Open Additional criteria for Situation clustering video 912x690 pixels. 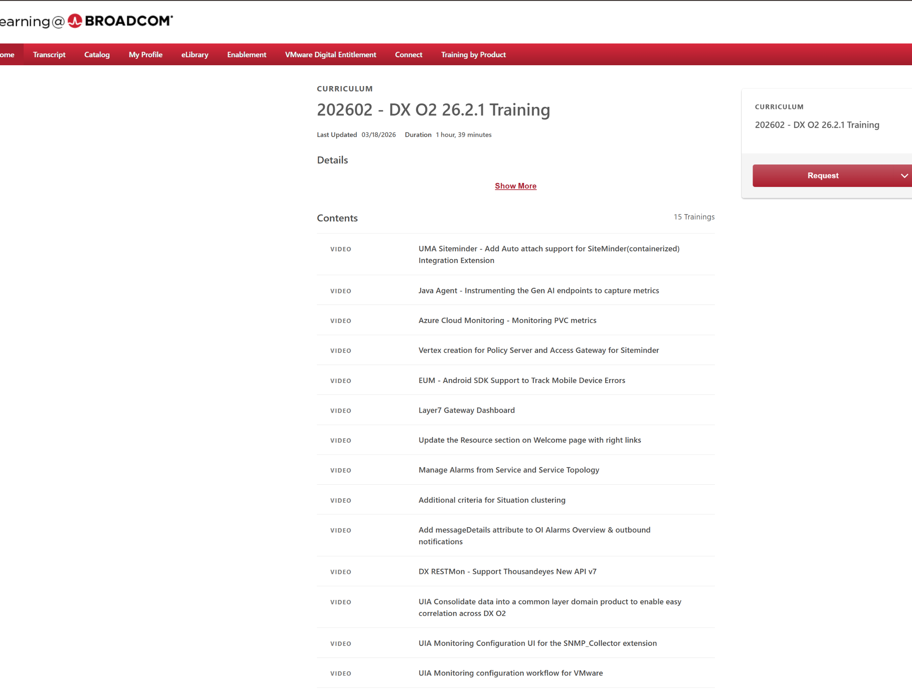tap(492, 499)
